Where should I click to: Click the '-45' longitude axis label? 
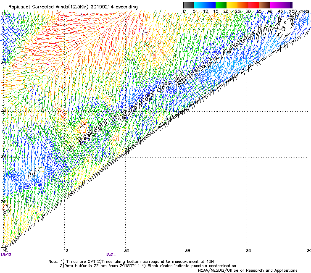(x=4, y=251)
